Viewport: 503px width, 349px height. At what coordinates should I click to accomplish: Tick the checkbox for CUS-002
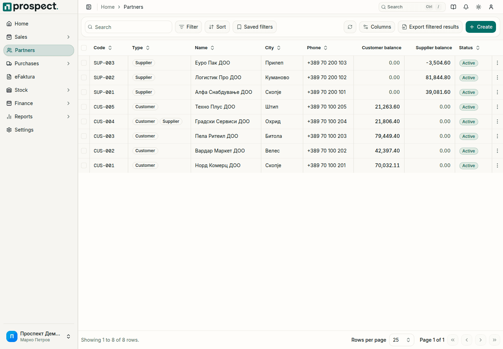point(84,151)
